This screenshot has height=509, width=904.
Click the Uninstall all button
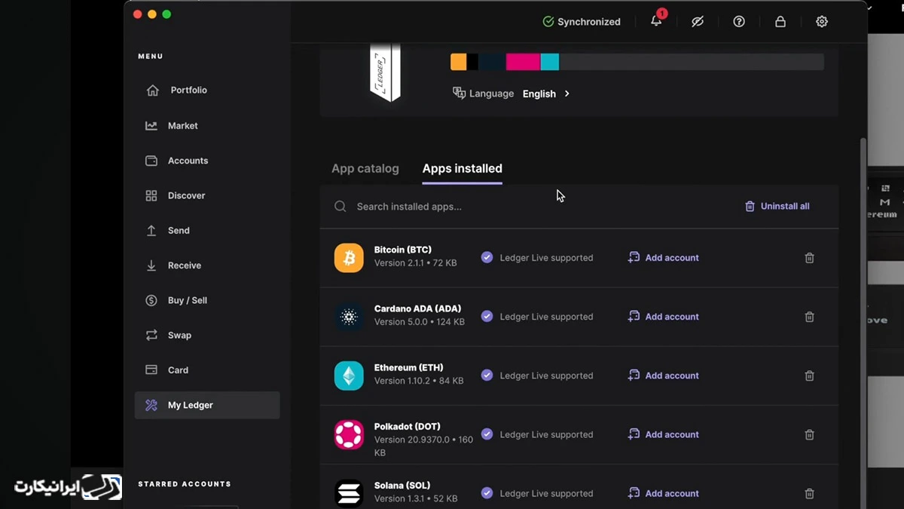pos(777,207)
